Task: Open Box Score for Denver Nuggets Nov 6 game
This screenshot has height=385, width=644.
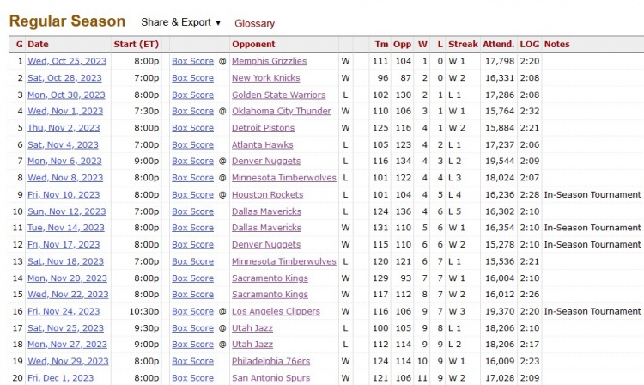Action: (192, 161)
